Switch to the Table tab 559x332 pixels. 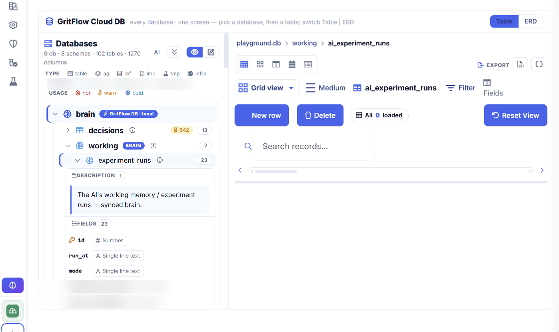tap(504, 21)
